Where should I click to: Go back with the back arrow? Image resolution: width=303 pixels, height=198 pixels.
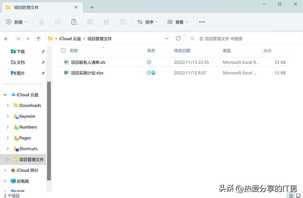(6, 39)
